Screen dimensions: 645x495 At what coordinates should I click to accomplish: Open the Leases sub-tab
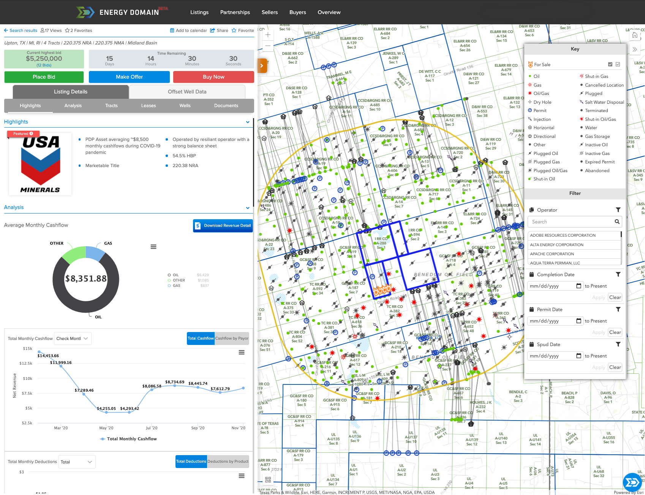[x=149, y=106]
